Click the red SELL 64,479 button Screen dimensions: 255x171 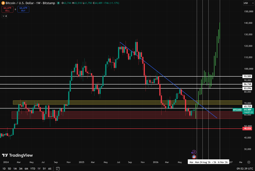(7, 9)
